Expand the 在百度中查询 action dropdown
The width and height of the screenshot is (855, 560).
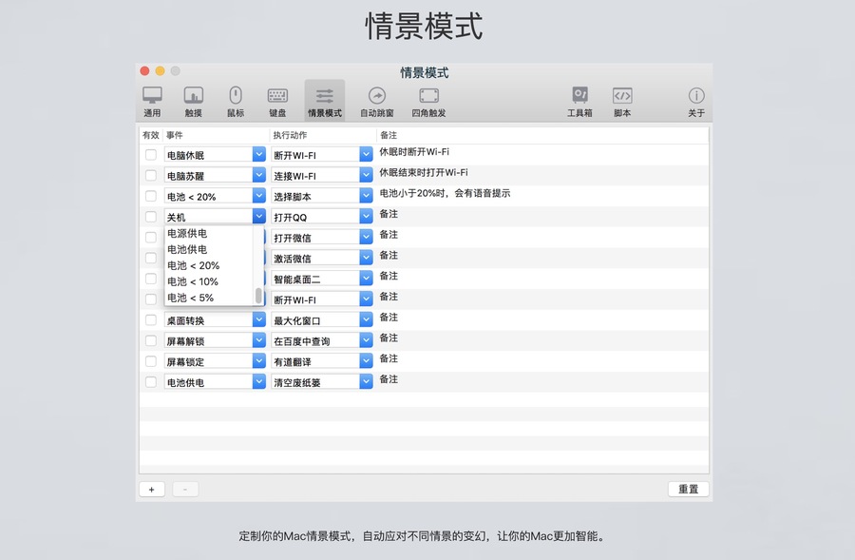tap(366, 340)
